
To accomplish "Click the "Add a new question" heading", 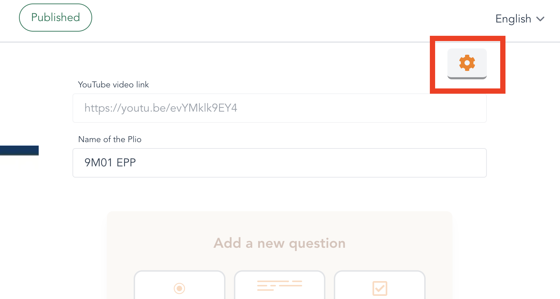I will 279,243.
